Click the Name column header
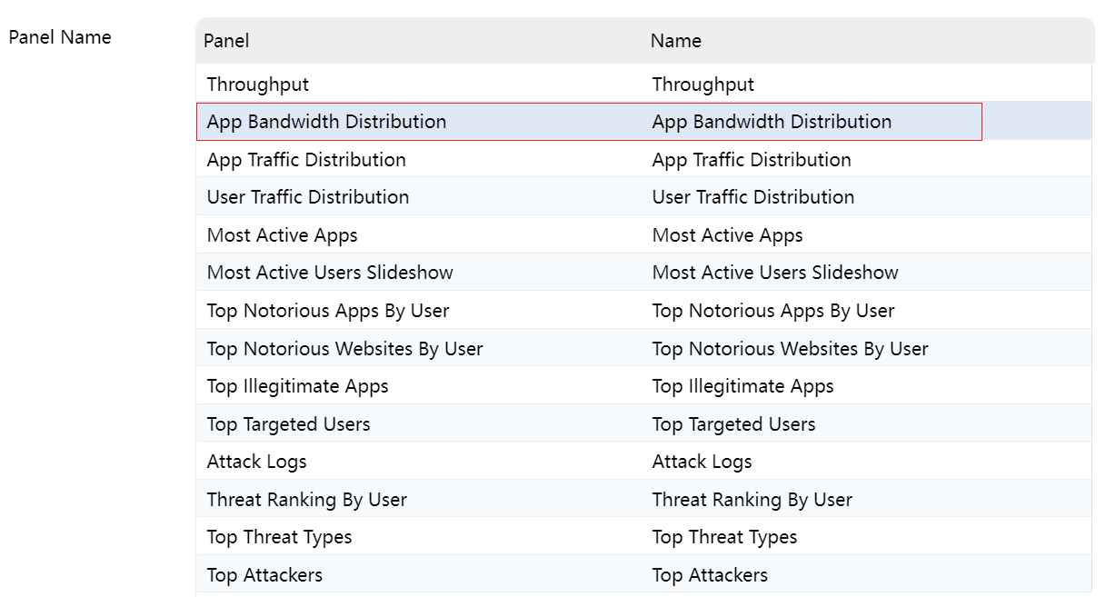The image size is (1106, 597). [675, 41]
